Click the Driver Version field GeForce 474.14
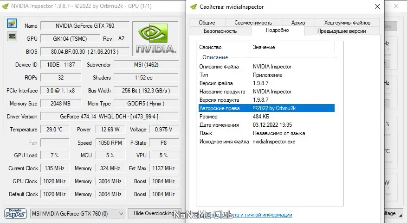The height and width of the screenshot is (223, 407). 110,117
